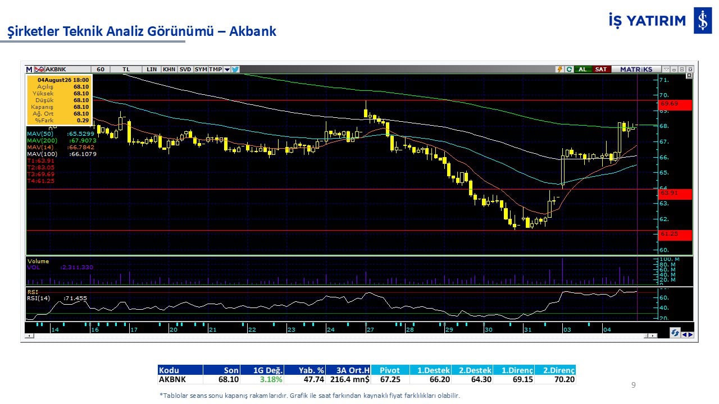This screenshot has width=719, height=404.
Task: Click the İş Yatırım logo
Action: coord(660,21)
